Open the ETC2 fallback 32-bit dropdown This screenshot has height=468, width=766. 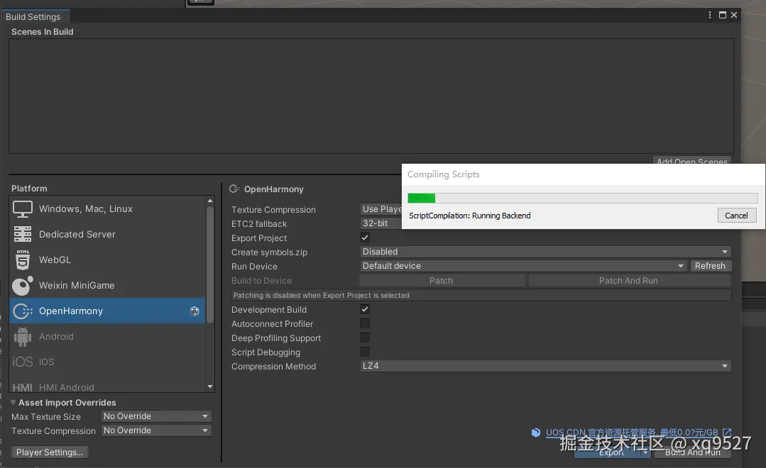381,223
